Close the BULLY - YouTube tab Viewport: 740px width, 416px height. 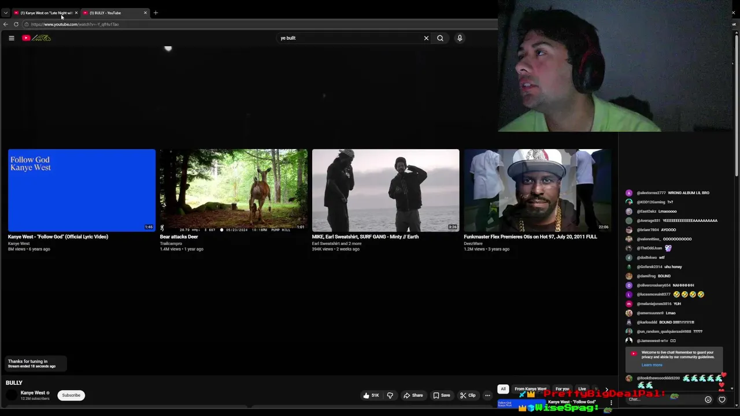[x=145, y=13]
